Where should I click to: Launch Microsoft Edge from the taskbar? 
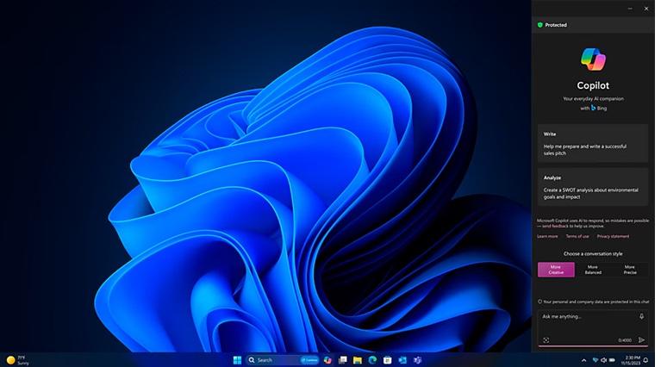coord(372,360)
